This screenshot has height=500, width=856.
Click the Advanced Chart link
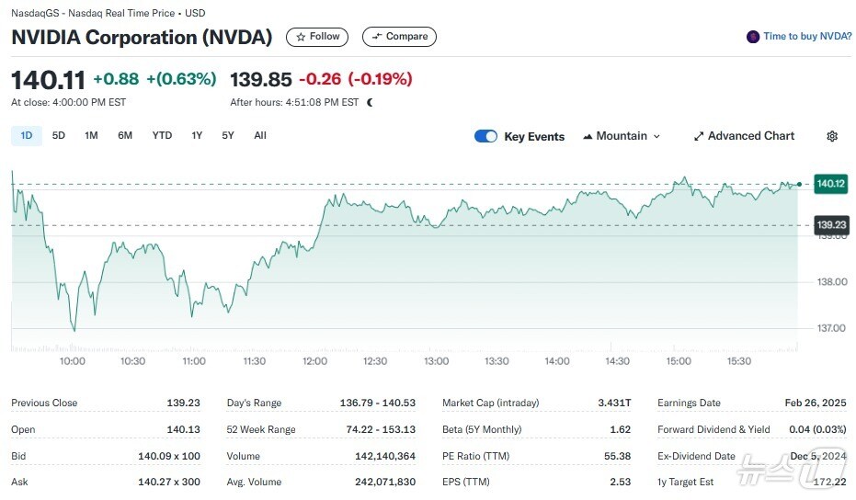750,136
